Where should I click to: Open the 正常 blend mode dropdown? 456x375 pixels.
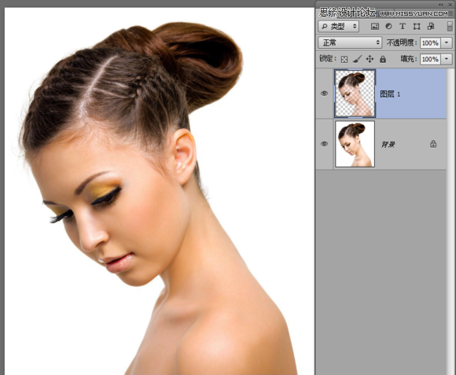click(x=350, y=42)
